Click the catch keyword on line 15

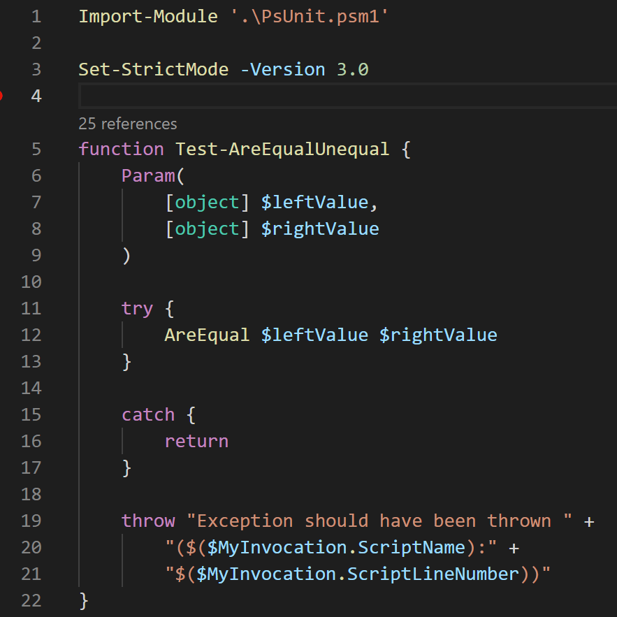[x=148, y=414]
